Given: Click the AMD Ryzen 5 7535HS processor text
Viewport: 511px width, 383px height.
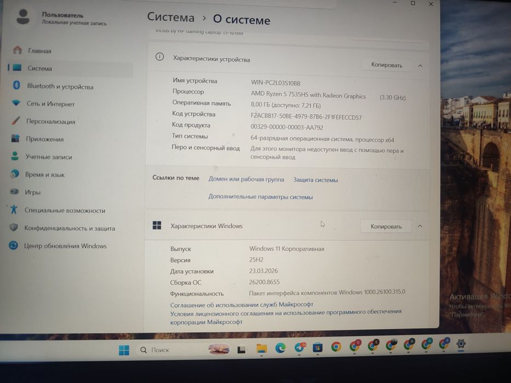Looking at the screenshot, I should pyautogui.click(x=308, y=95).
